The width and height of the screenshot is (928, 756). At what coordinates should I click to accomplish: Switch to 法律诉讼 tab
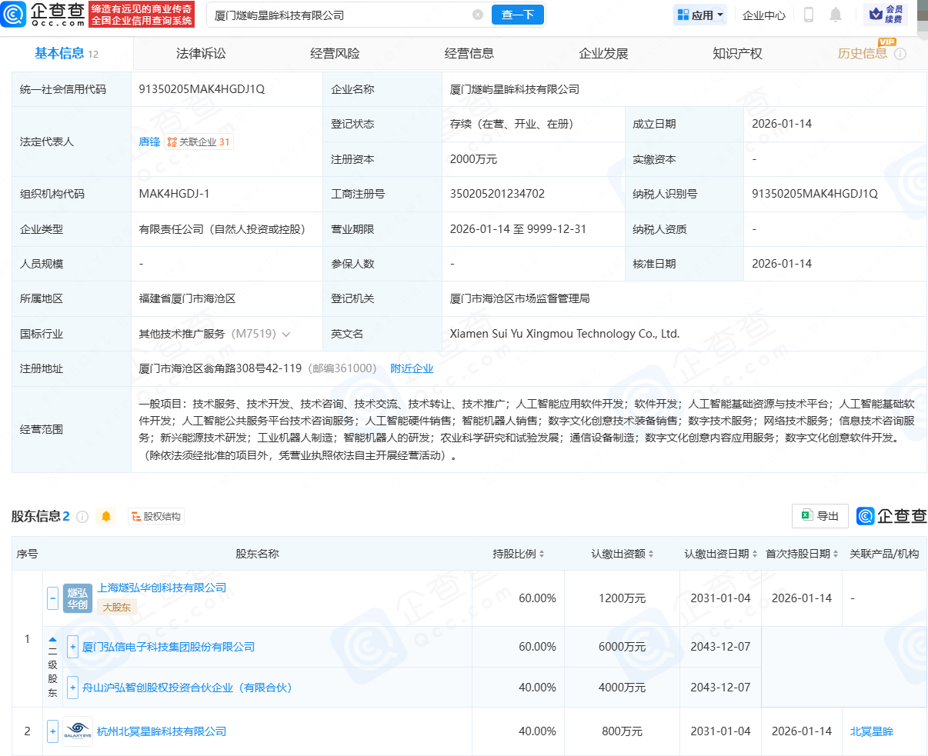click(201, 54)
